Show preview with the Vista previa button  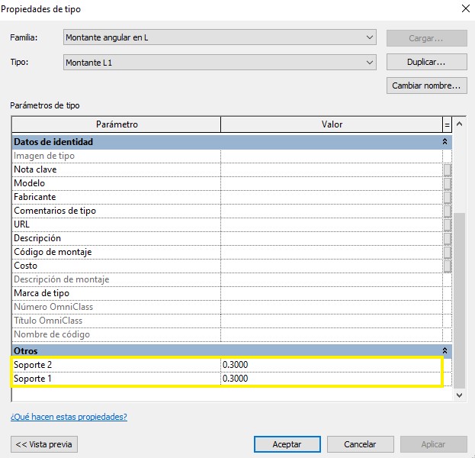click(x=44, y=443)
